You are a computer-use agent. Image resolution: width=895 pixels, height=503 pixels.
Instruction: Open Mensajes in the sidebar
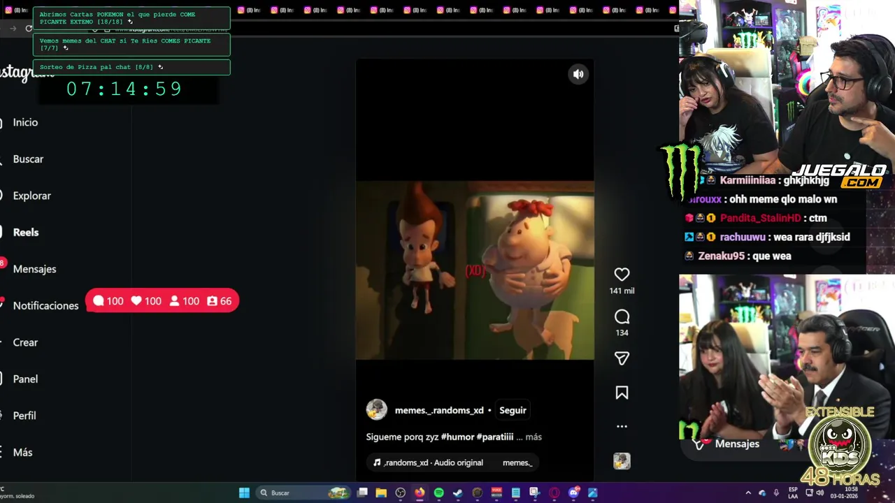[34, 269]
